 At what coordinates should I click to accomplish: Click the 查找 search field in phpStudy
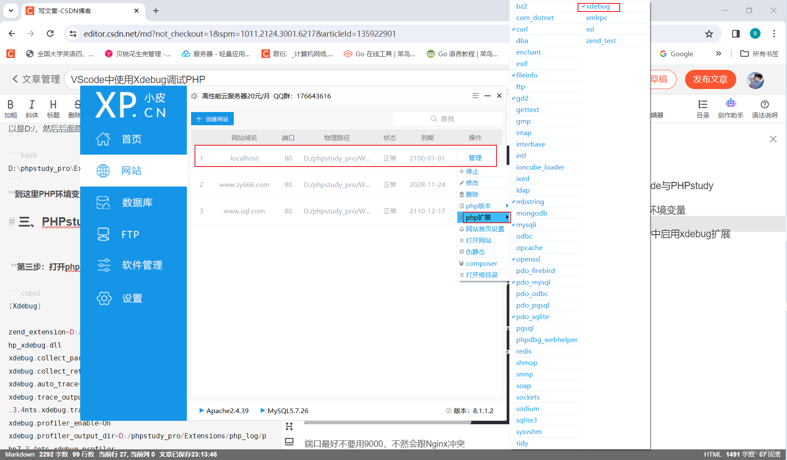point(447,119)
